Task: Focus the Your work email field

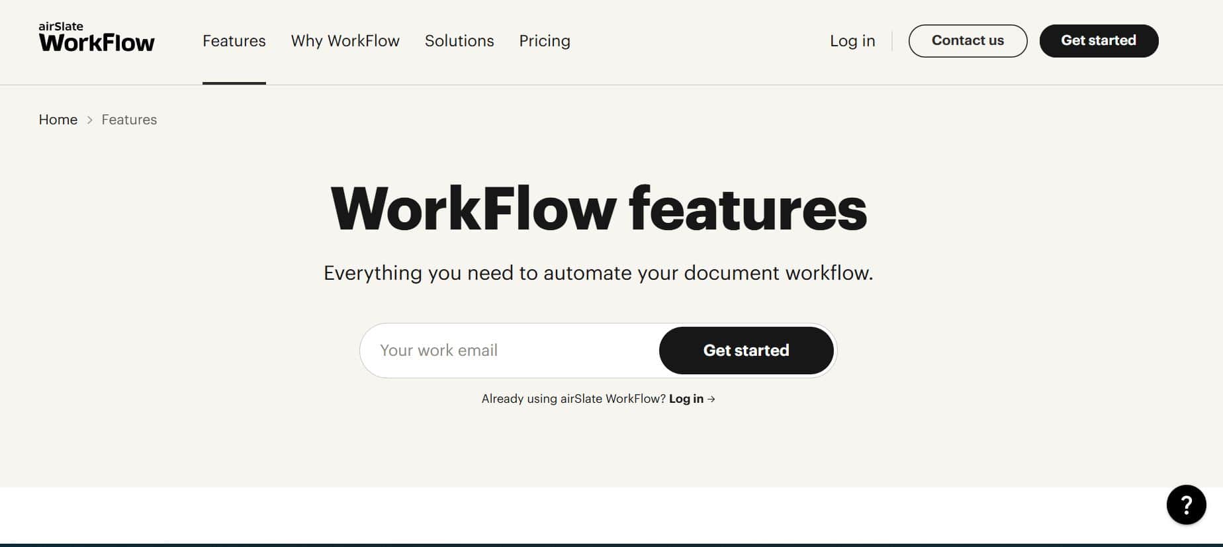Action: (510, 351)
